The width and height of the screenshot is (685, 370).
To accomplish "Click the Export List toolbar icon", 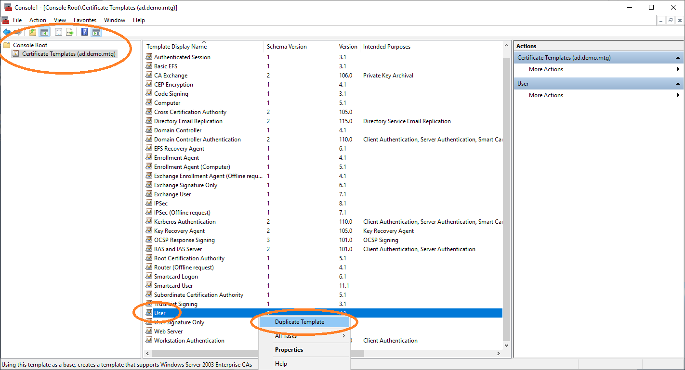I will [x=70, y=32].
